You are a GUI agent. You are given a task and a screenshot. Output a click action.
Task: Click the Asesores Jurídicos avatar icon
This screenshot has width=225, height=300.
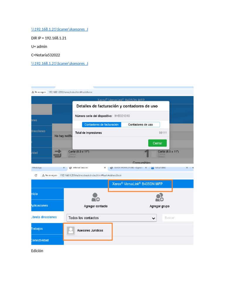(x=71, y=231)
